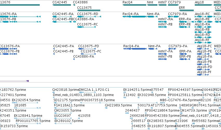Image resolution: width=221 pixels, height=130 pixels.
Task: Click the mthl7-RB transcript label
Action: coord(165,24)
